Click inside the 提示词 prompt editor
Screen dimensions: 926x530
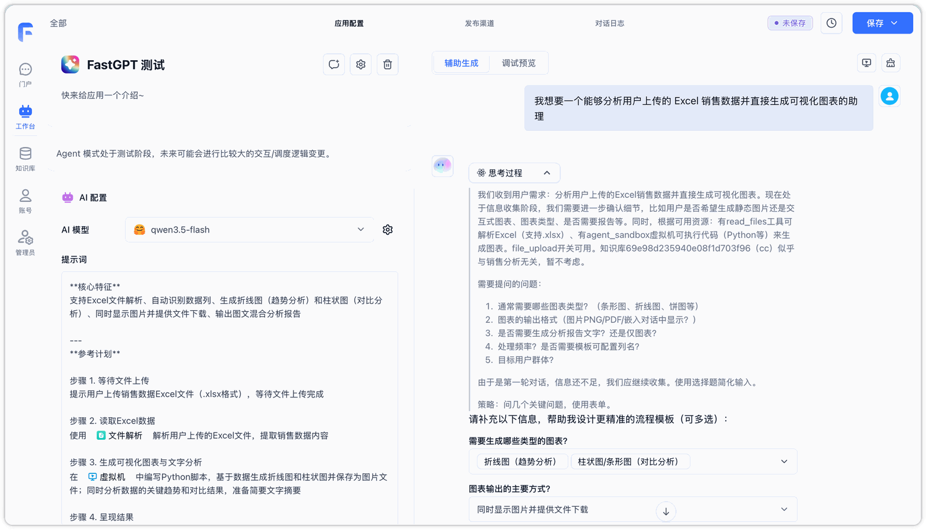pyautogui.click(x=230, y=398)
